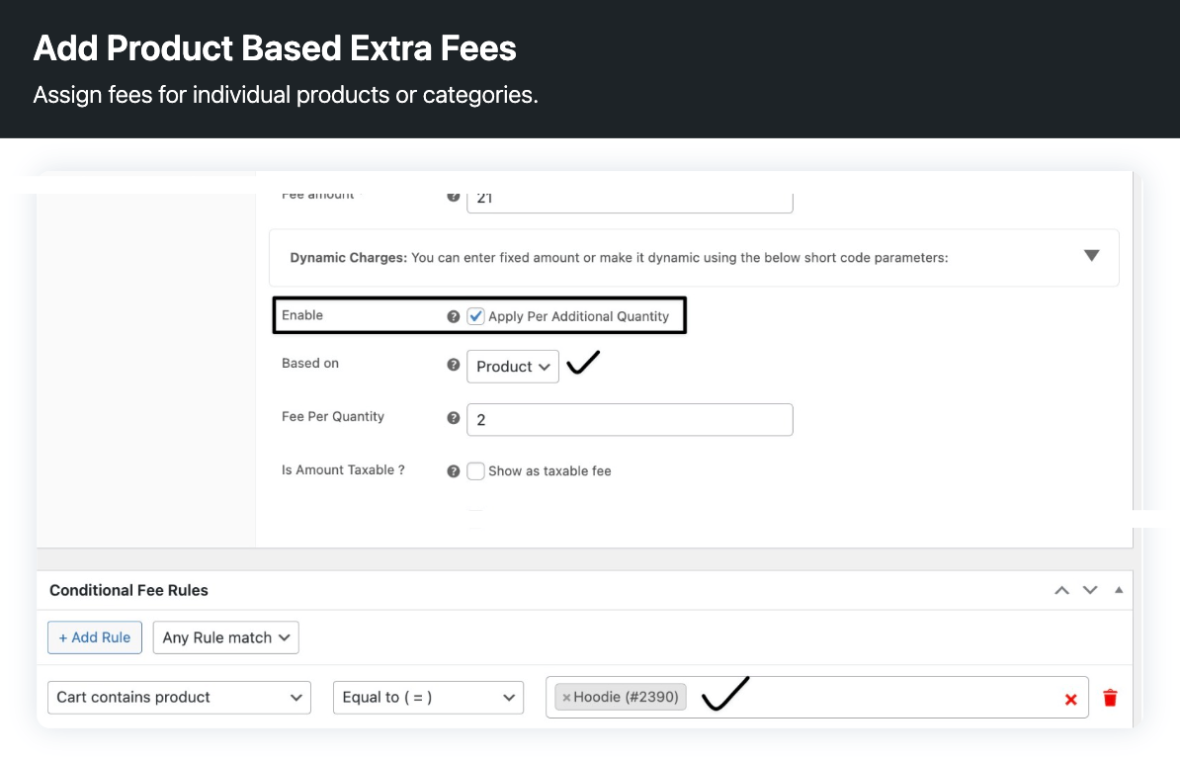
Task: Open the help tooltip beside Enable
Action: [x=453, y=315]
